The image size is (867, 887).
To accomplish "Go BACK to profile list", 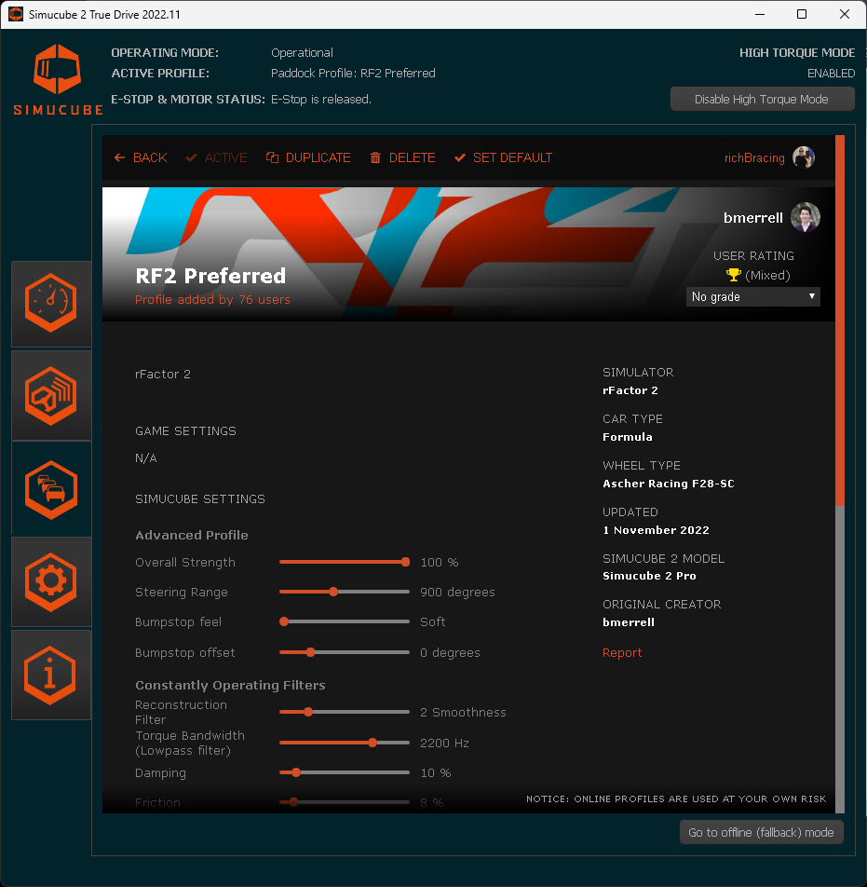I will (141, 157).
